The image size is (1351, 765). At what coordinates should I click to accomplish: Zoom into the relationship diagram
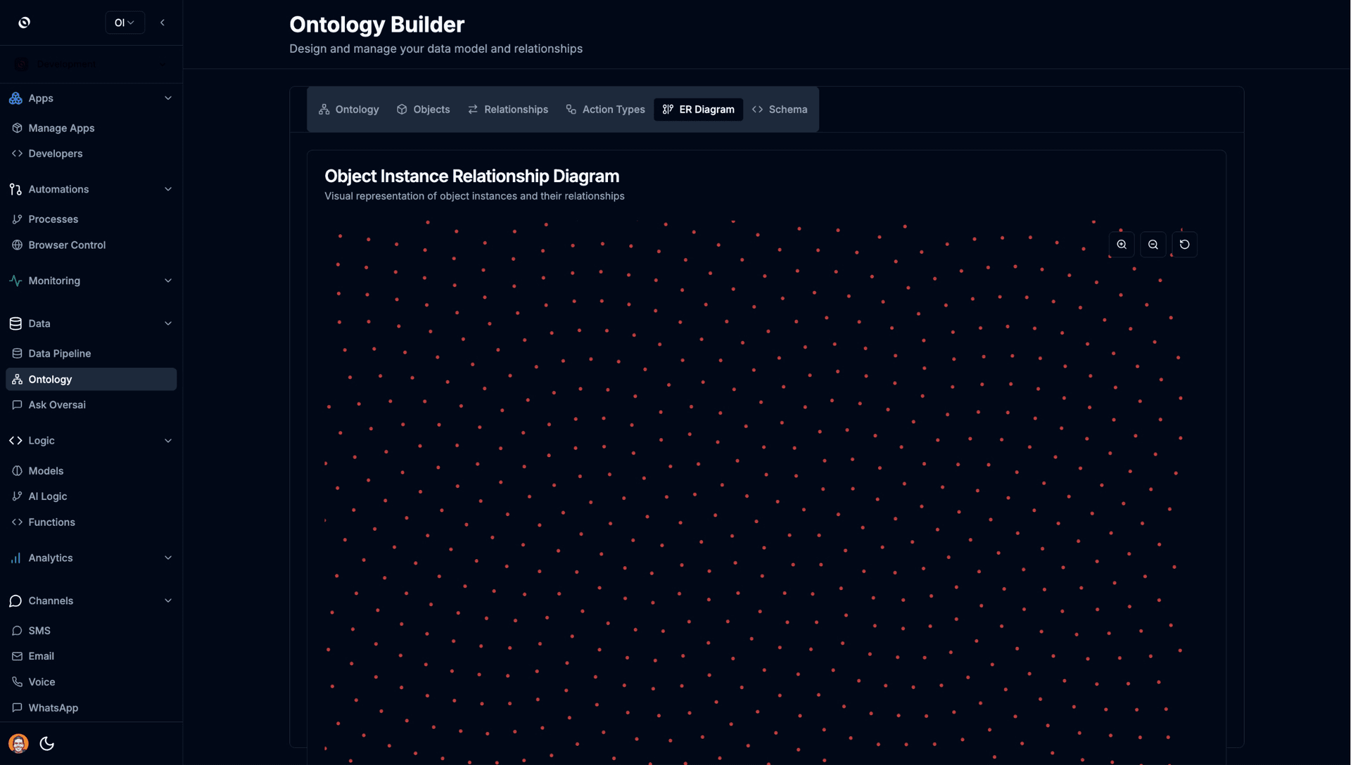1122,244
